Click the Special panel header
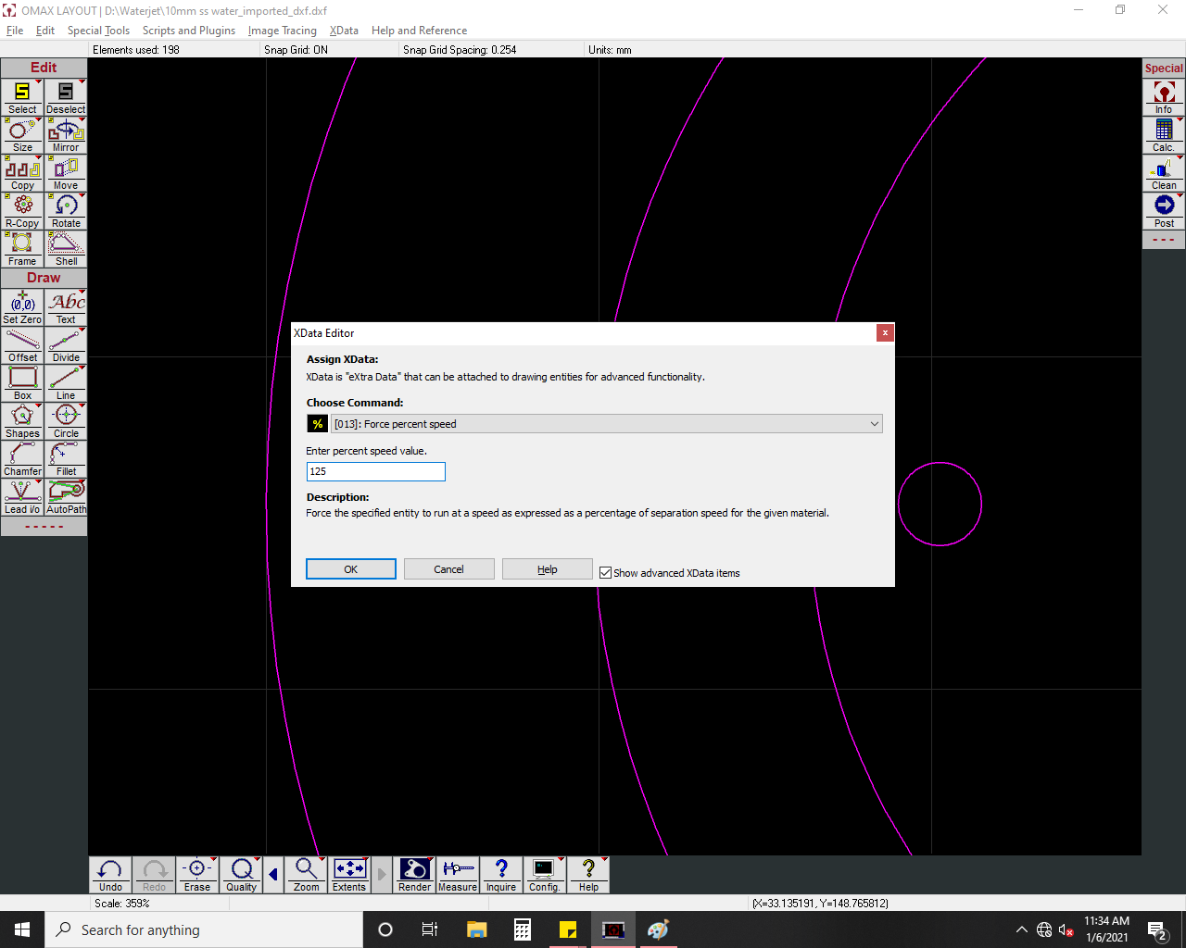The width and height of the screenshot is (1186, 948). [x=1164, y=68]
